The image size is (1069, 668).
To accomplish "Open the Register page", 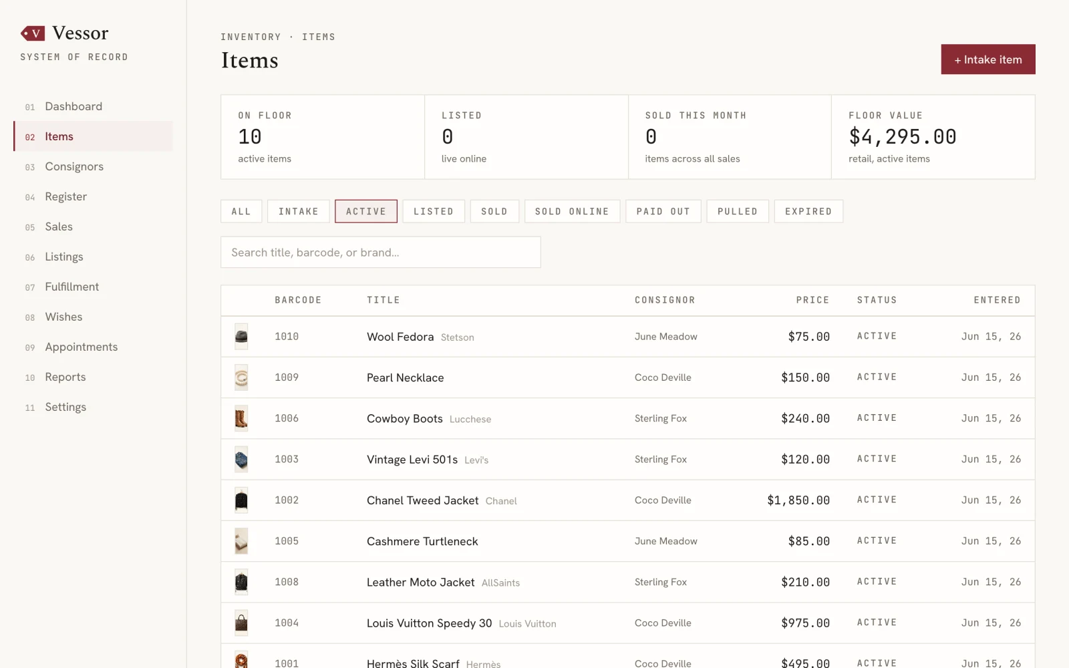I will [x=93, y=196].
